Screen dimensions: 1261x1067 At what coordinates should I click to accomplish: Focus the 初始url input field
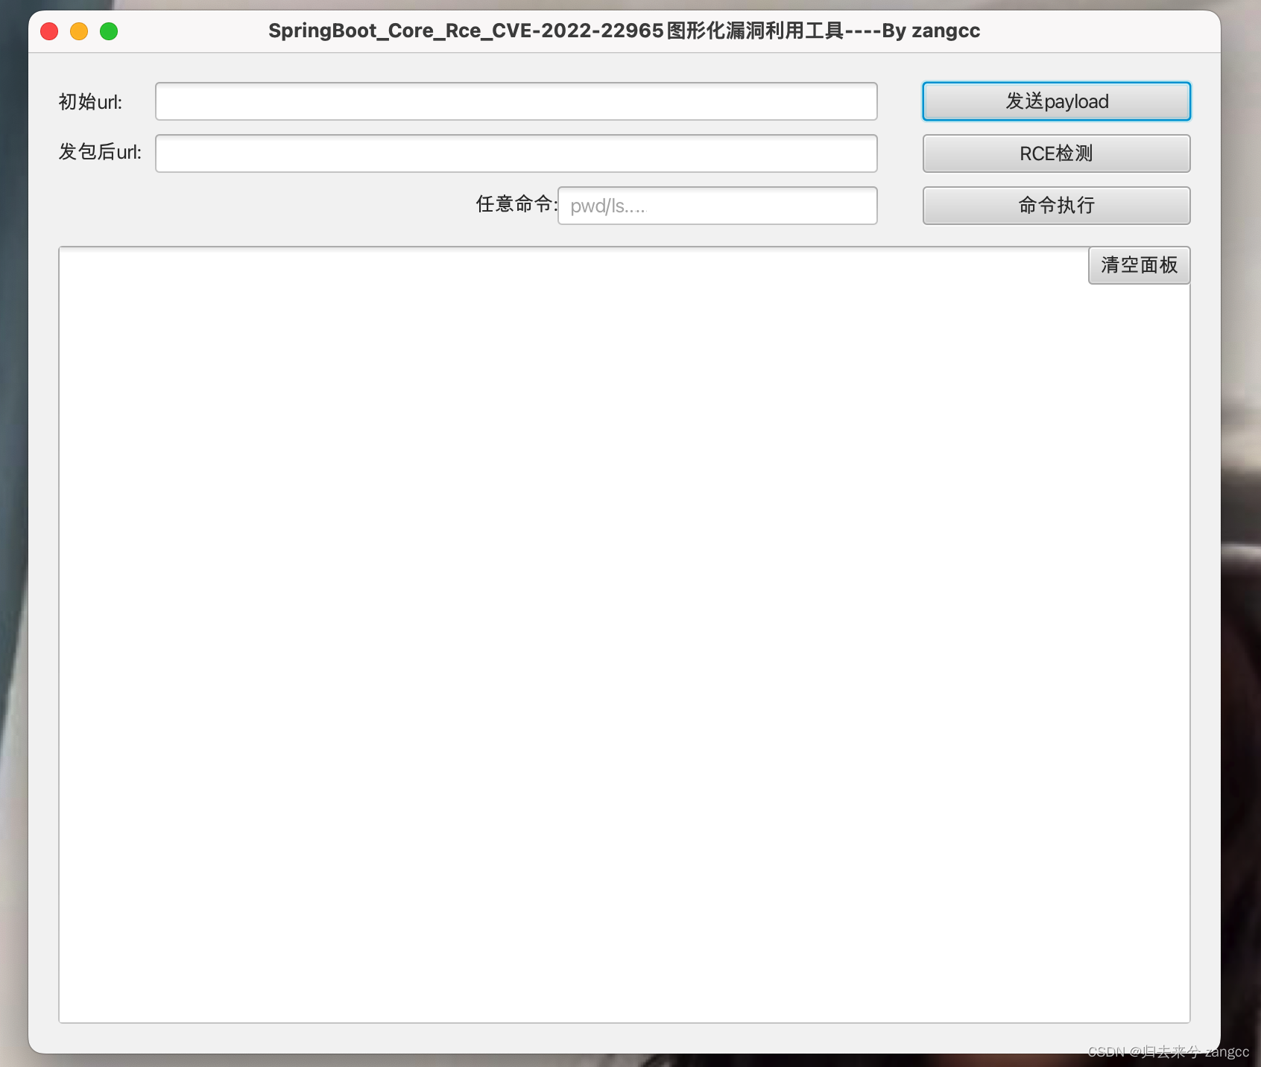[x=516, y=101]
